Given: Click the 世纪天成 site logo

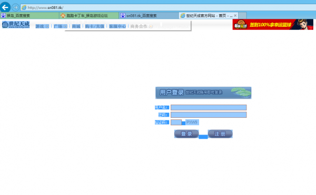Looking at the screenshot, I should point(16,25).
